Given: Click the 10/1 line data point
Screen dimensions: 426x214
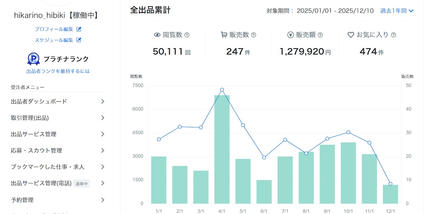Looking at the screenshot, I should tap(348, 132).
